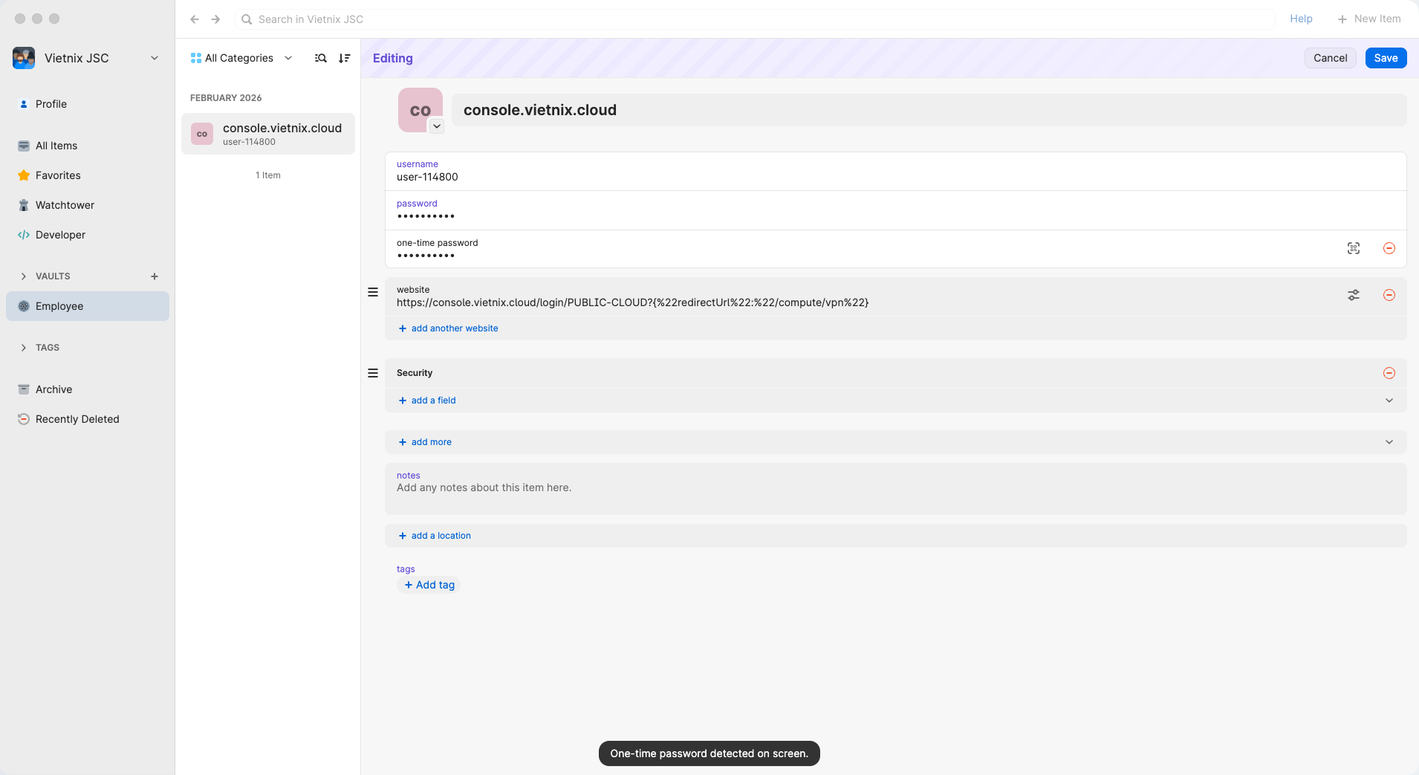
Task: Click the search filter icon above the item list
Action: pyautogui.click(x=320, y=58)
